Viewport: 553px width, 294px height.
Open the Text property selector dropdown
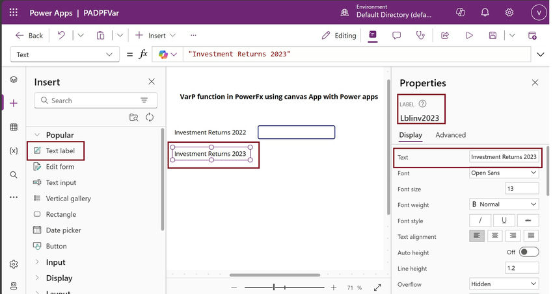point(65,55)
